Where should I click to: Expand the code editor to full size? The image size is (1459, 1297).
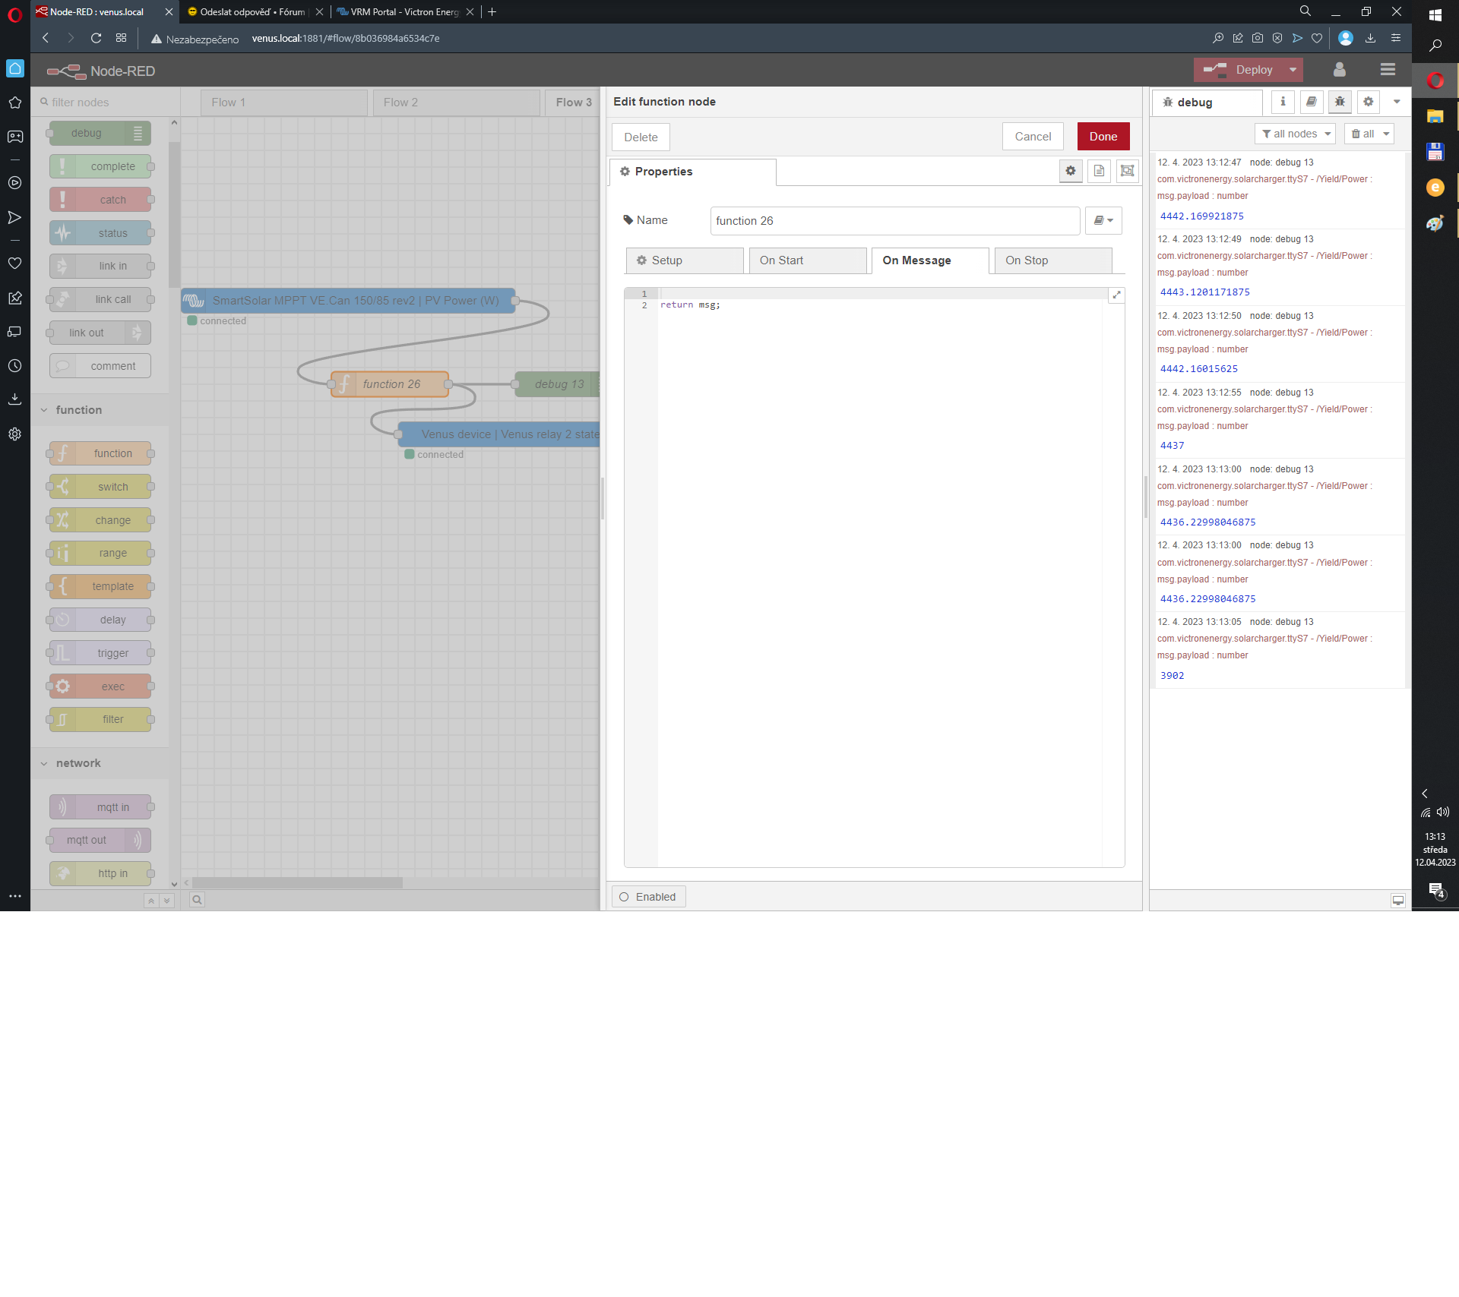pos(1116,295)
